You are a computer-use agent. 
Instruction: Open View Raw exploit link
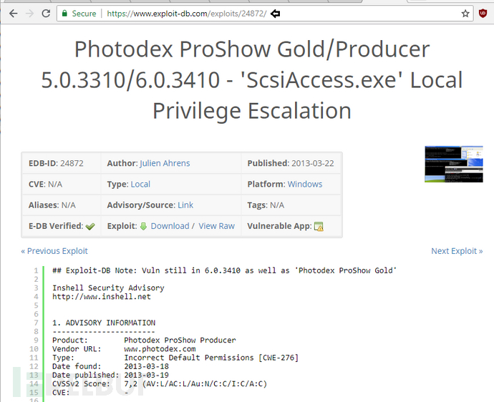pos(217,226)
